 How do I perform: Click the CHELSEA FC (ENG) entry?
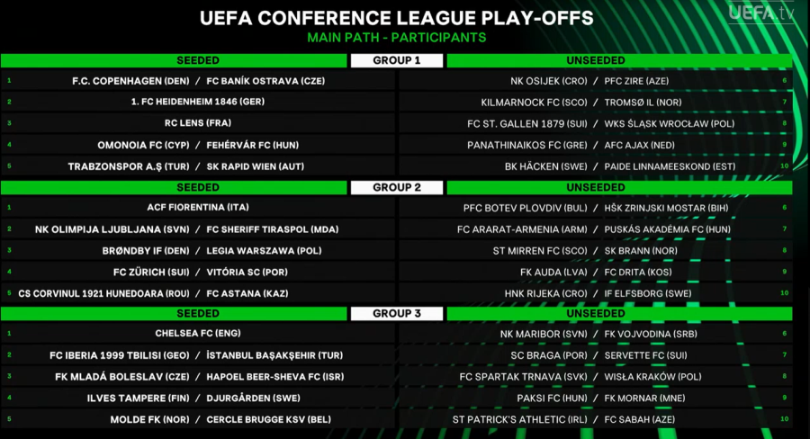coord(198,333)
